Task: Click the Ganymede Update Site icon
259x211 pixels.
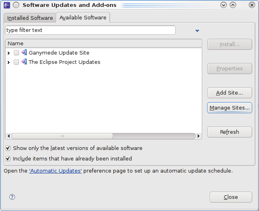Action: [24, 53]
